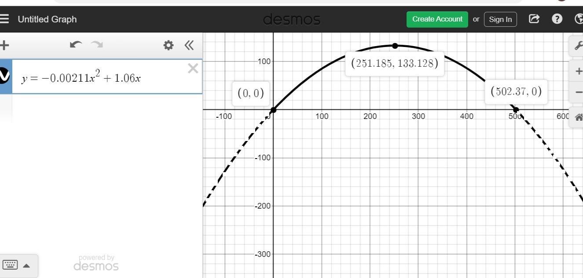
Task: Show the on-screen keyboard
Action: [10, 265]
